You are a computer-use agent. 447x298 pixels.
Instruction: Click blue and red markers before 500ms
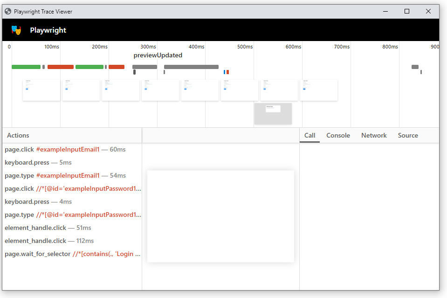click(227, 72)
